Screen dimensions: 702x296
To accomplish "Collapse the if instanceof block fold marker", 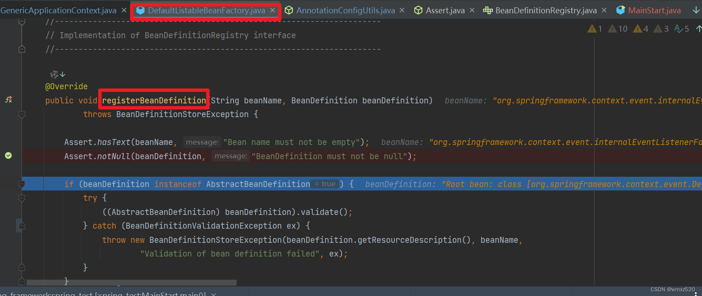I will [x=22, y=184].
